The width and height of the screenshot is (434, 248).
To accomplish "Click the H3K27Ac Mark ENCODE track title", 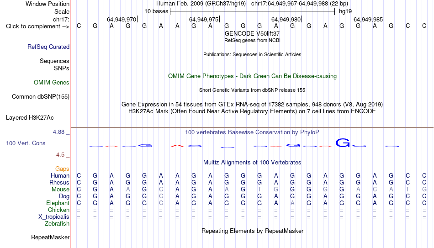I will point(252,111).
